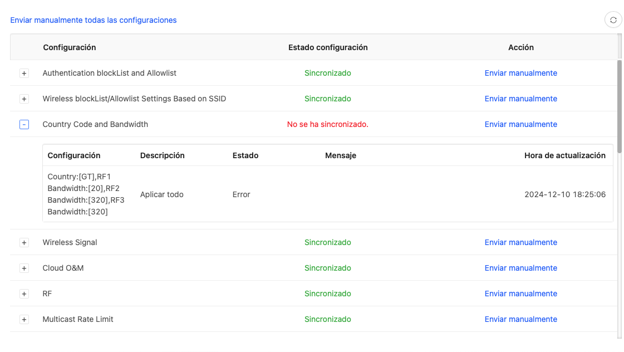Screen dimensions: 624x352
Task: Send Wireless blockList/Allowlist SSID config manually
Action: point(520,99)
